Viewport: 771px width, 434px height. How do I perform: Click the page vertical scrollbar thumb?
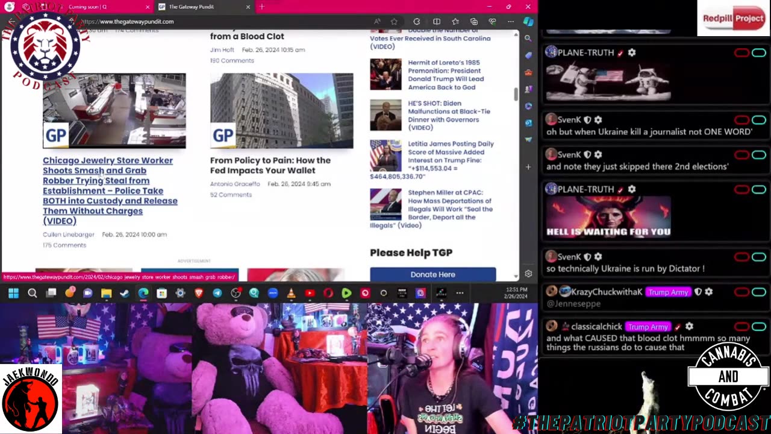pos(516,95)
